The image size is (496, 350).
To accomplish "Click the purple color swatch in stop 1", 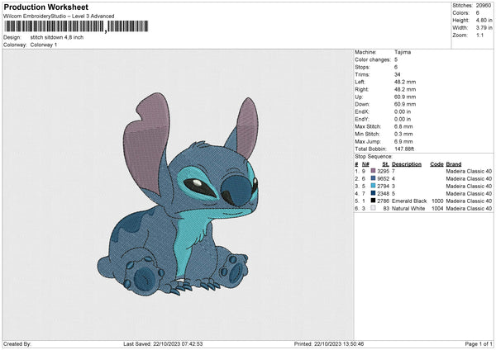I will click(374, 171).
